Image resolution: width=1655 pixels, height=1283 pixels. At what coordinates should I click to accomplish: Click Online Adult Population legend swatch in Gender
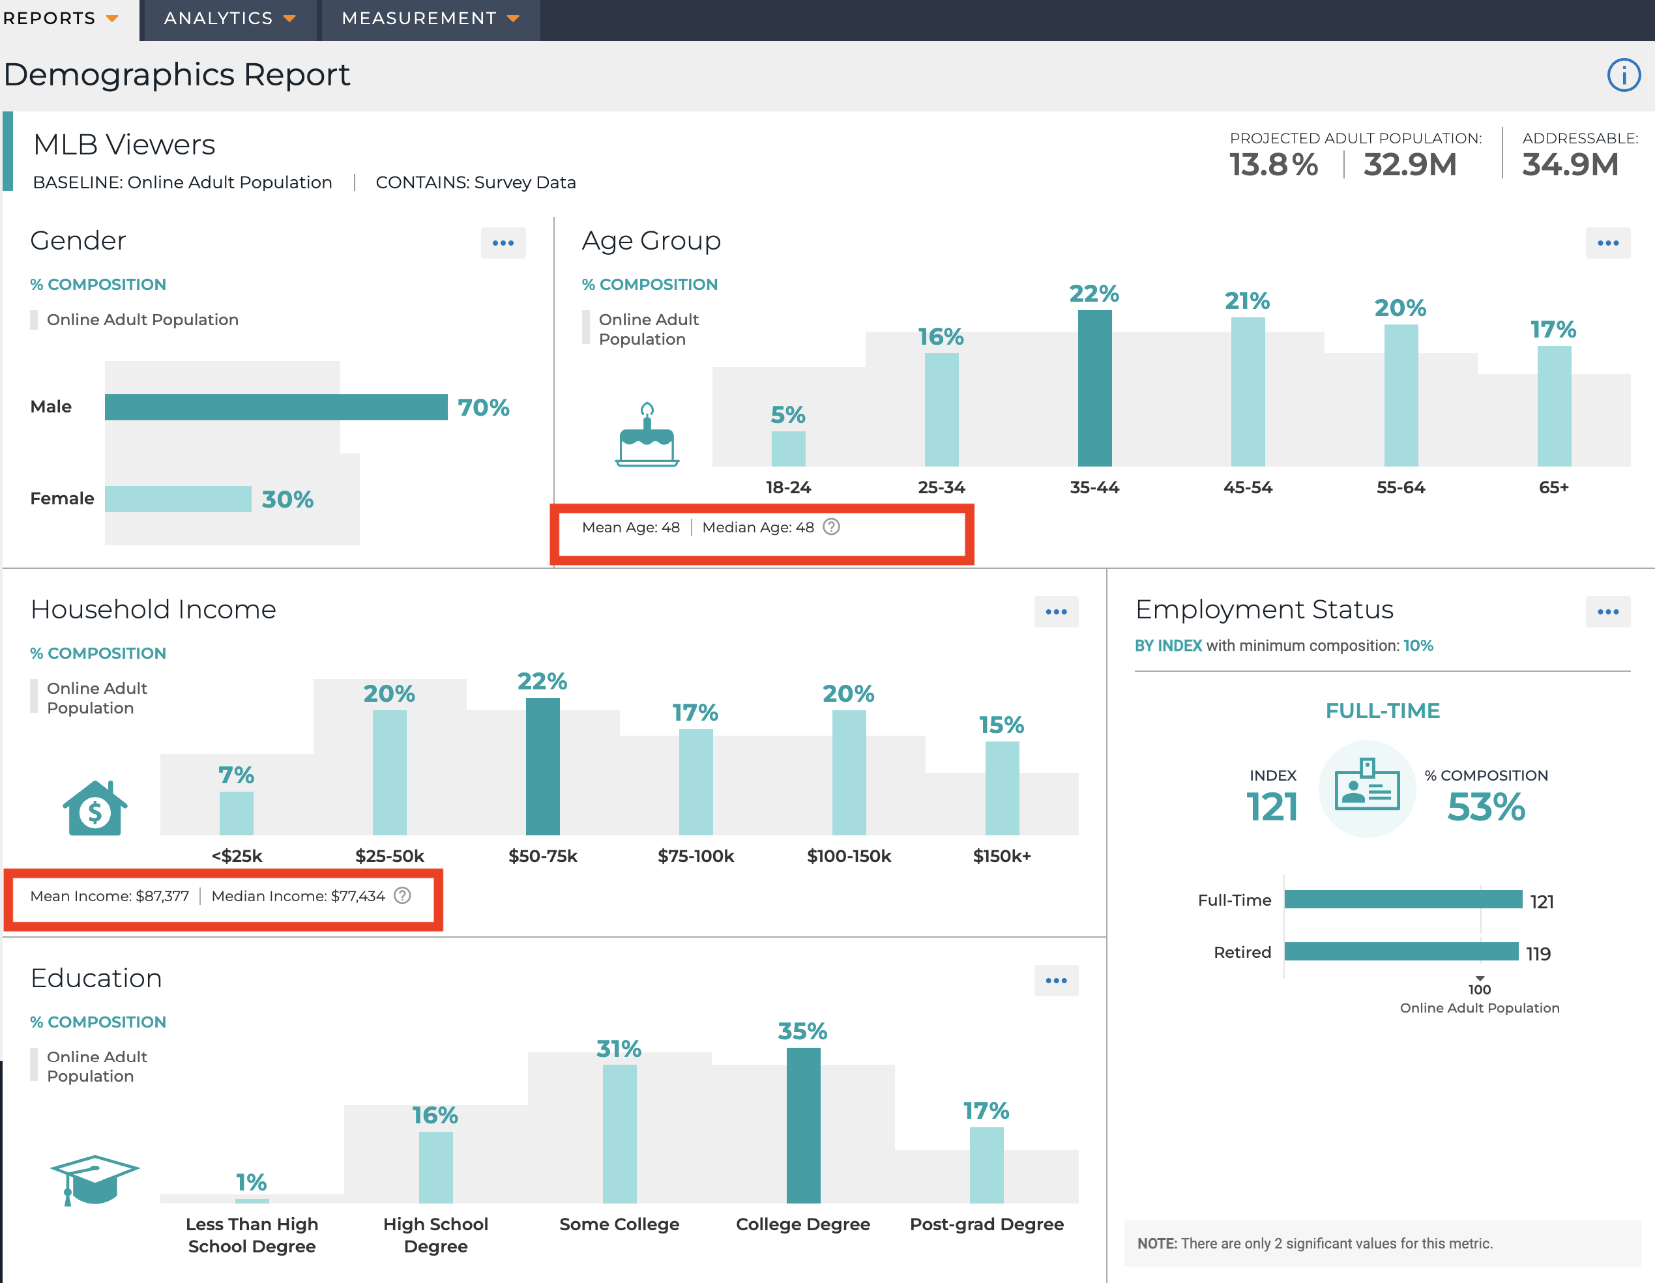click(33, 320)
